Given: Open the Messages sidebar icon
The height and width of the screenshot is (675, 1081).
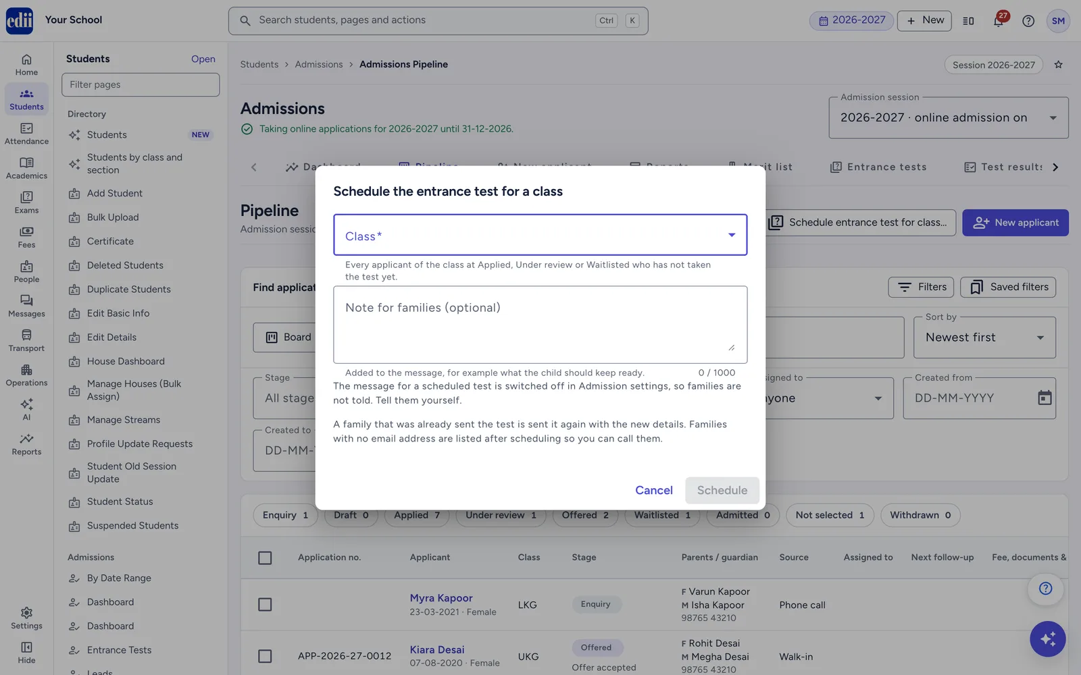Looking at the screenshot, I should [x=26, y=306].
